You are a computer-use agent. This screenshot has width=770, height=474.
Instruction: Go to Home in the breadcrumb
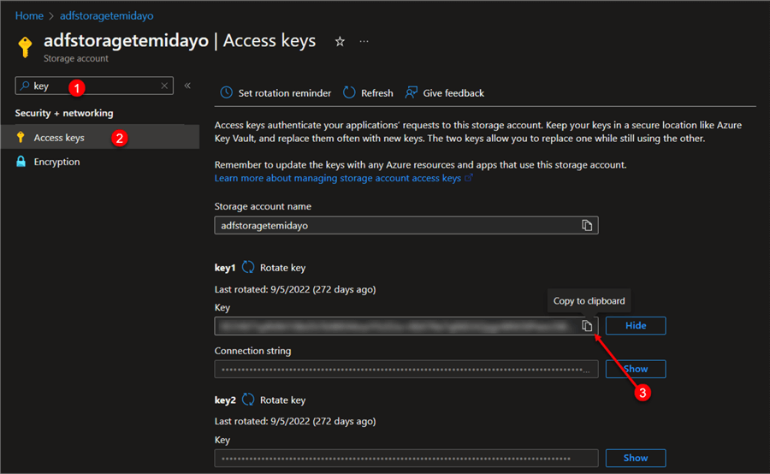coord(28,15)
